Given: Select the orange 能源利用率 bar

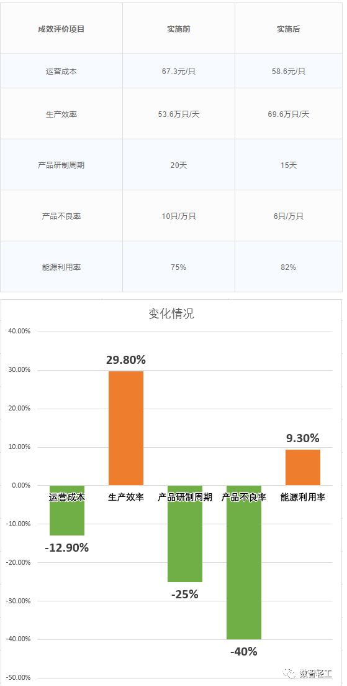Looking at the screenshot, I should tap(303, 468).
